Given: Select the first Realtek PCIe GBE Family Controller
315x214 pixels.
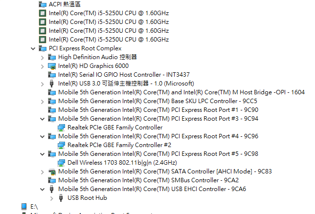Looking at the screenshot, I should 115,128.
